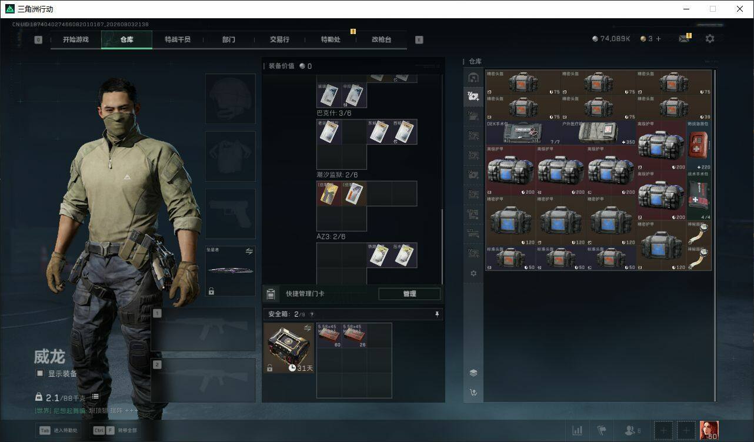Click the 74,089K currency balance
This screenshot has height=442, width=754.
[x=611, y=39]
